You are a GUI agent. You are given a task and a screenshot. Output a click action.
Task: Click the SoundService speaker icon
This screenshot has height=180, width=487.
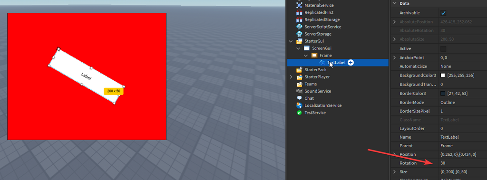click(299, 91)
